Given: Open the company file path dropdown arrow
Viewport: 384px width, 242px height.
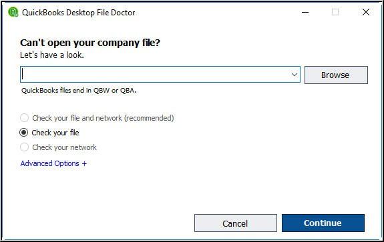Looking at the screenshot, I should click(295, 75).
